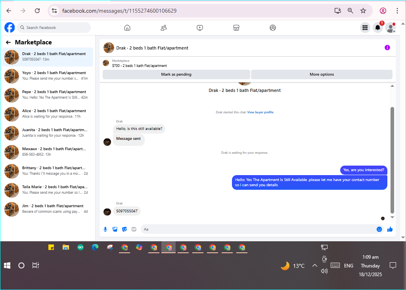The height and width of the screenshot is (290, 406).
Task: View site information icon in address bar
Action: 54,11
